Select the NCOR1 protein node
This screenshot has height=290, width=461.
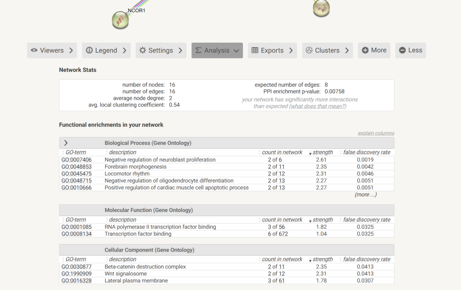[120, 20]
